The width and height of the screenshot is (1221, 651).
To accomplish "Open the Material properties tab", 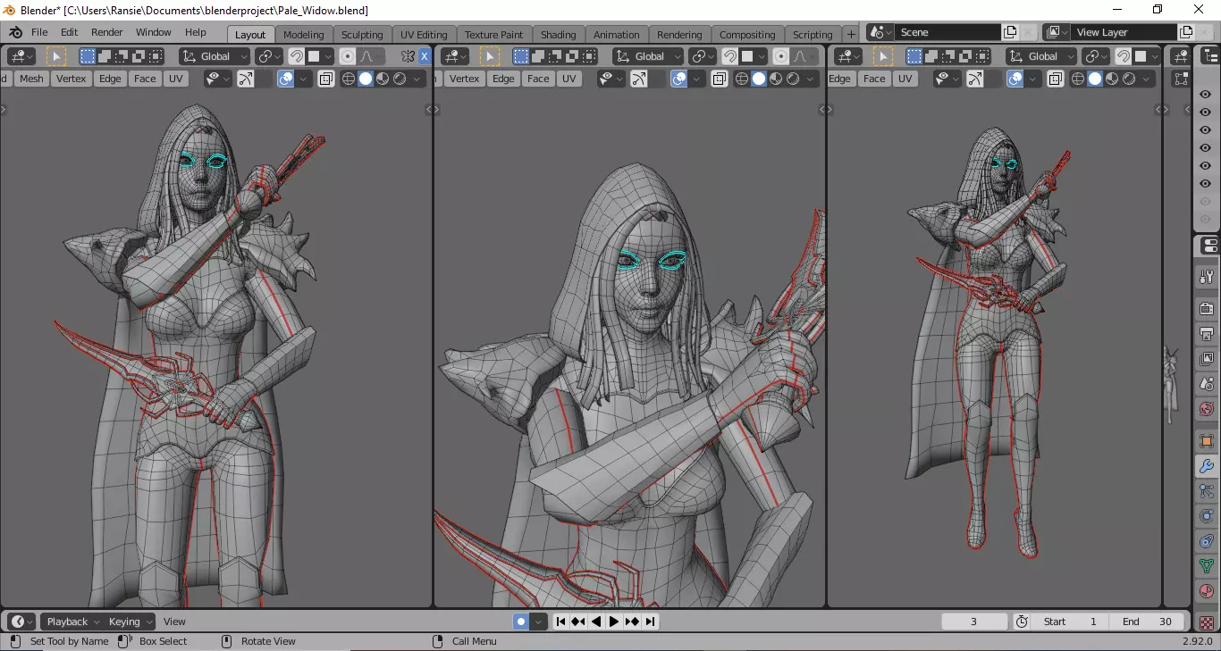I will [x=1207, y=591].
